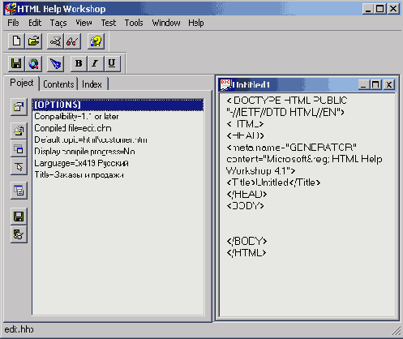Viewport: 403px width, 339px height.
Task: Open the Edit menu
Action: (35, 23)
